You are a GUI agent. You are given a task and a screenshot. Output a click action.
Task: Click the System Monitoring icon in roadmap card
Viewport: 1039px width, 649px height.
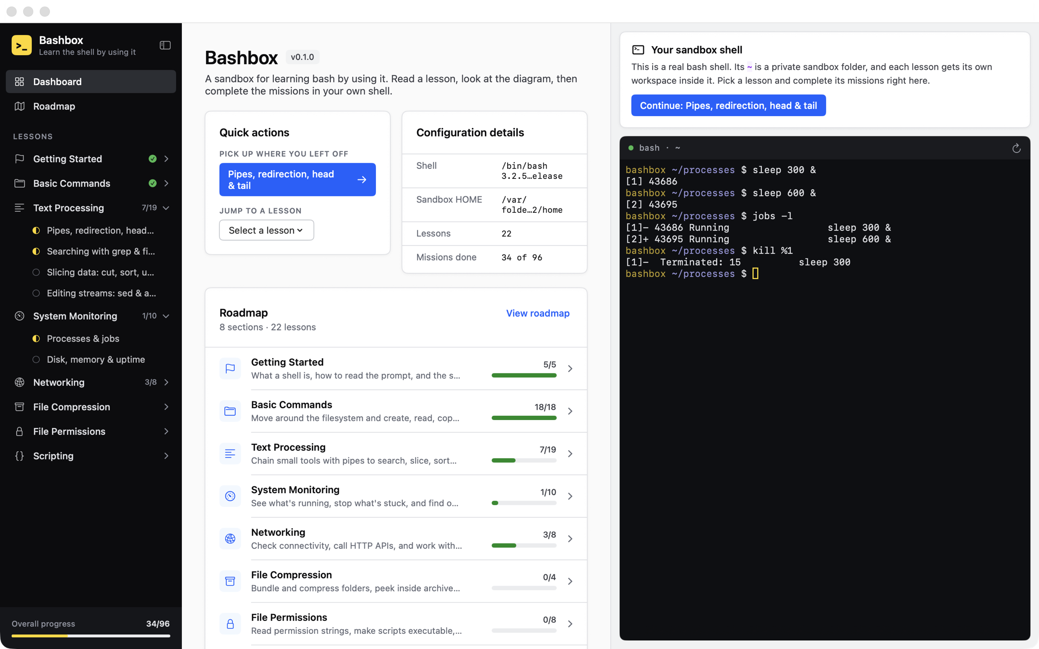click(x=230, y=496)
